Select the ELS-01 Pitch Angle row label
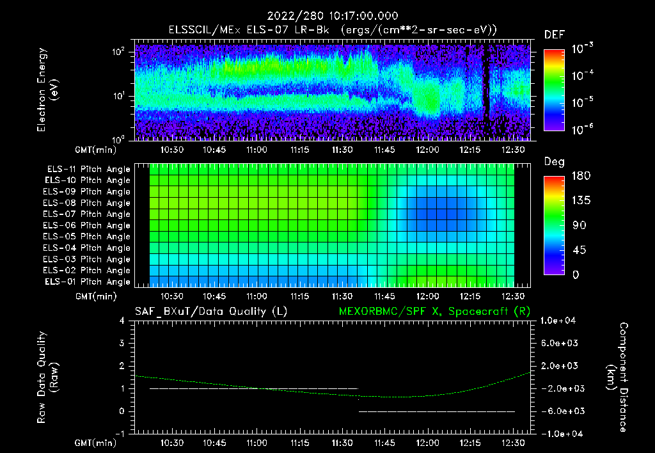This screenshot has height=453, width=655. [x=88, y=282]
